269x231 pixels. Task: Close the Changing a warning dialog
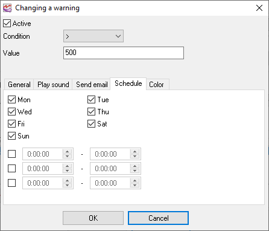[259, 8]
